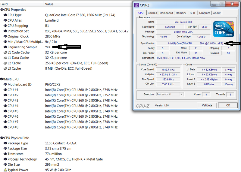Open the Mainboard tab
The image size is (241, 172).
(166, 13)
